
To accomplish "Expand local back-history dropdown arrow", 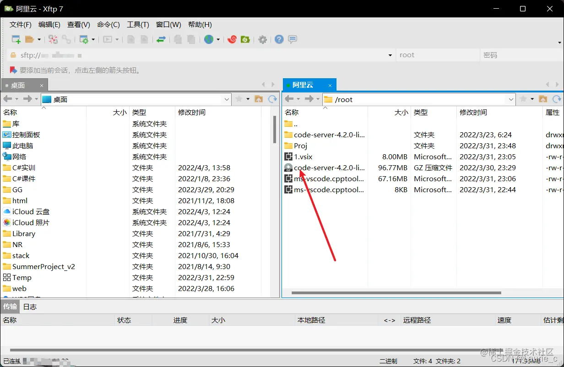I will click(16, 99).
